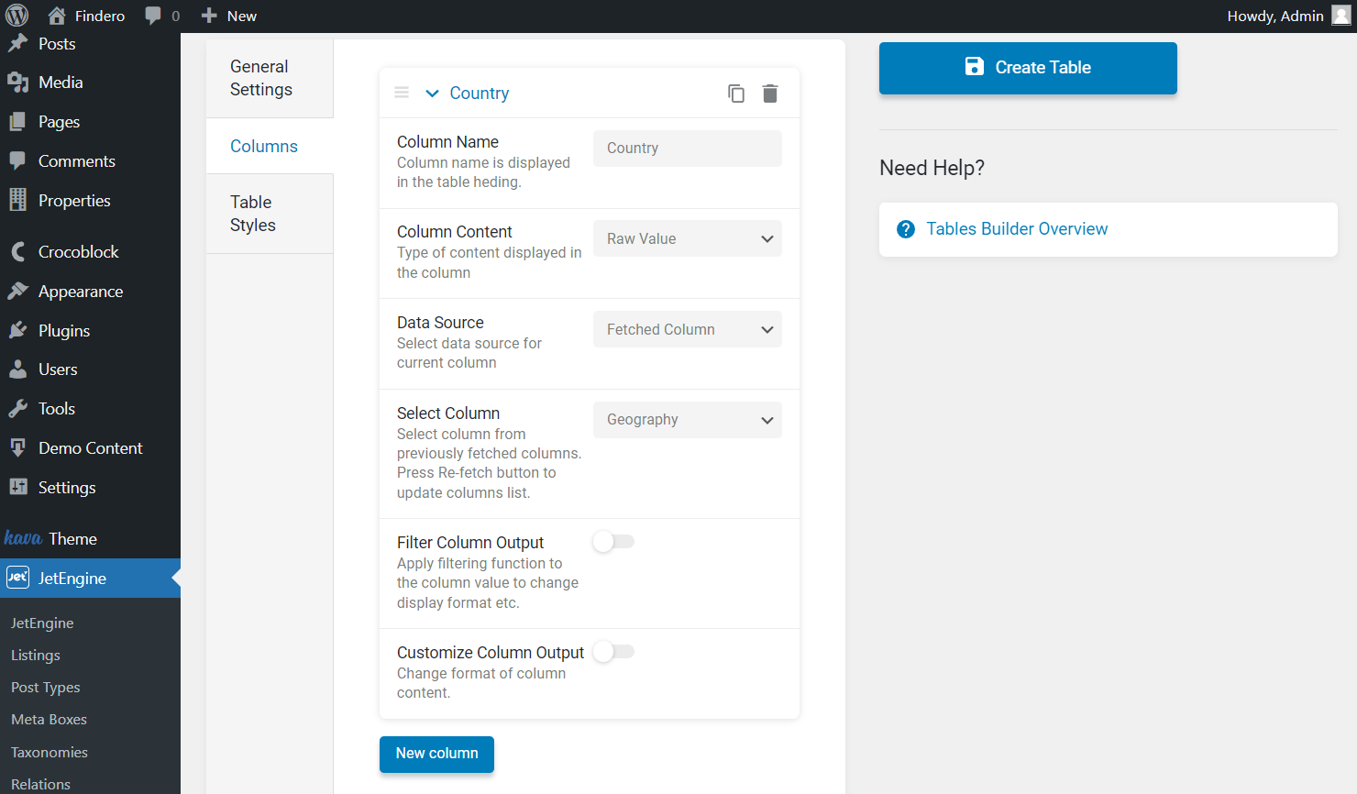Delete the Country column with trash icon
Image resolution: width=1357 pixels, height=794 pixels.
(770, 94)
